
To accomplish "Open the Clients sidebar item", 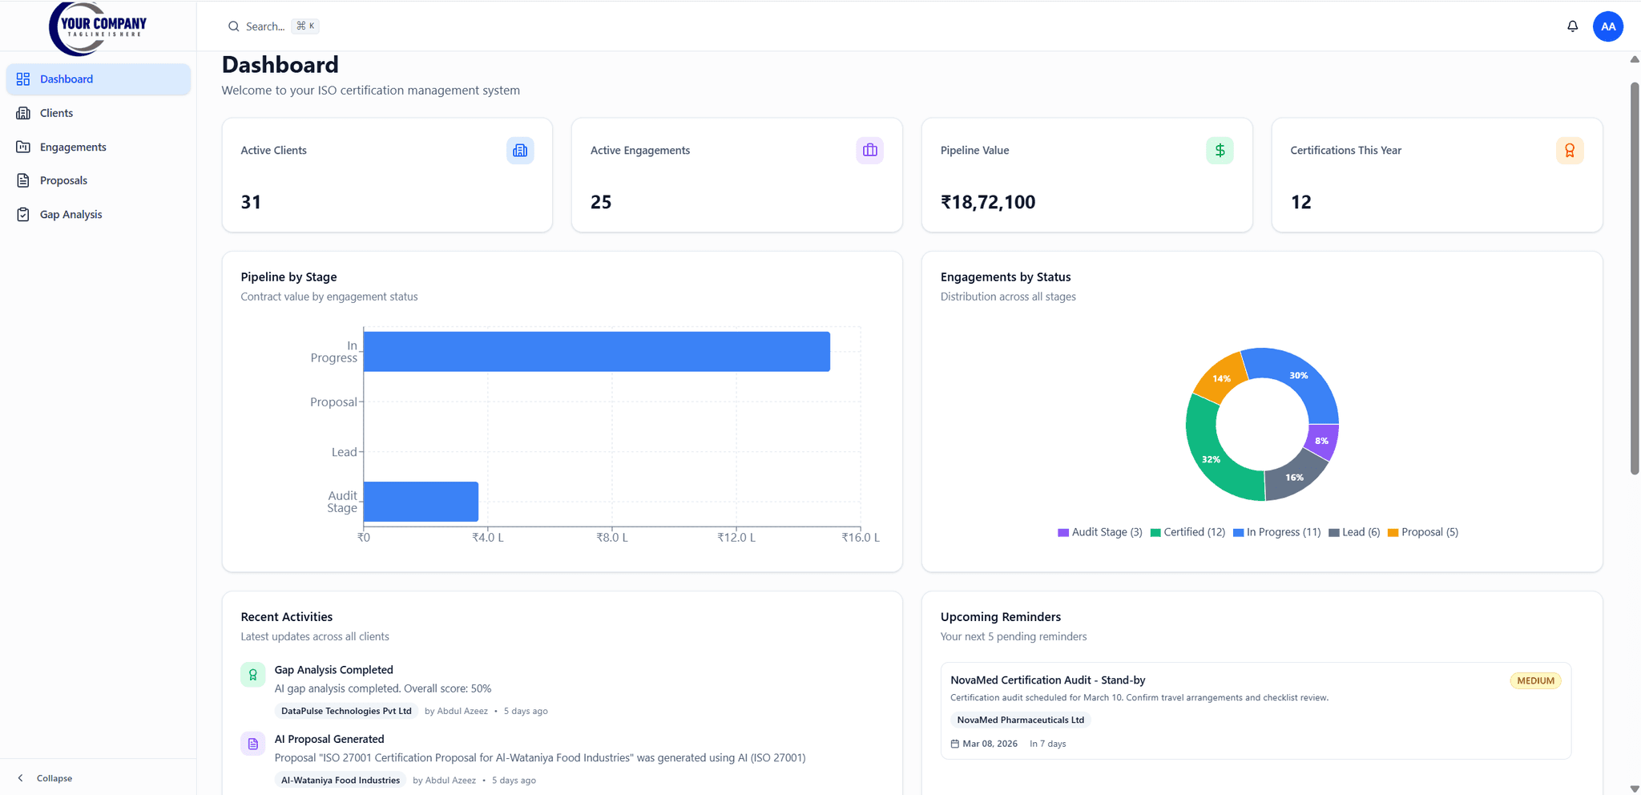I will [98, 113].
